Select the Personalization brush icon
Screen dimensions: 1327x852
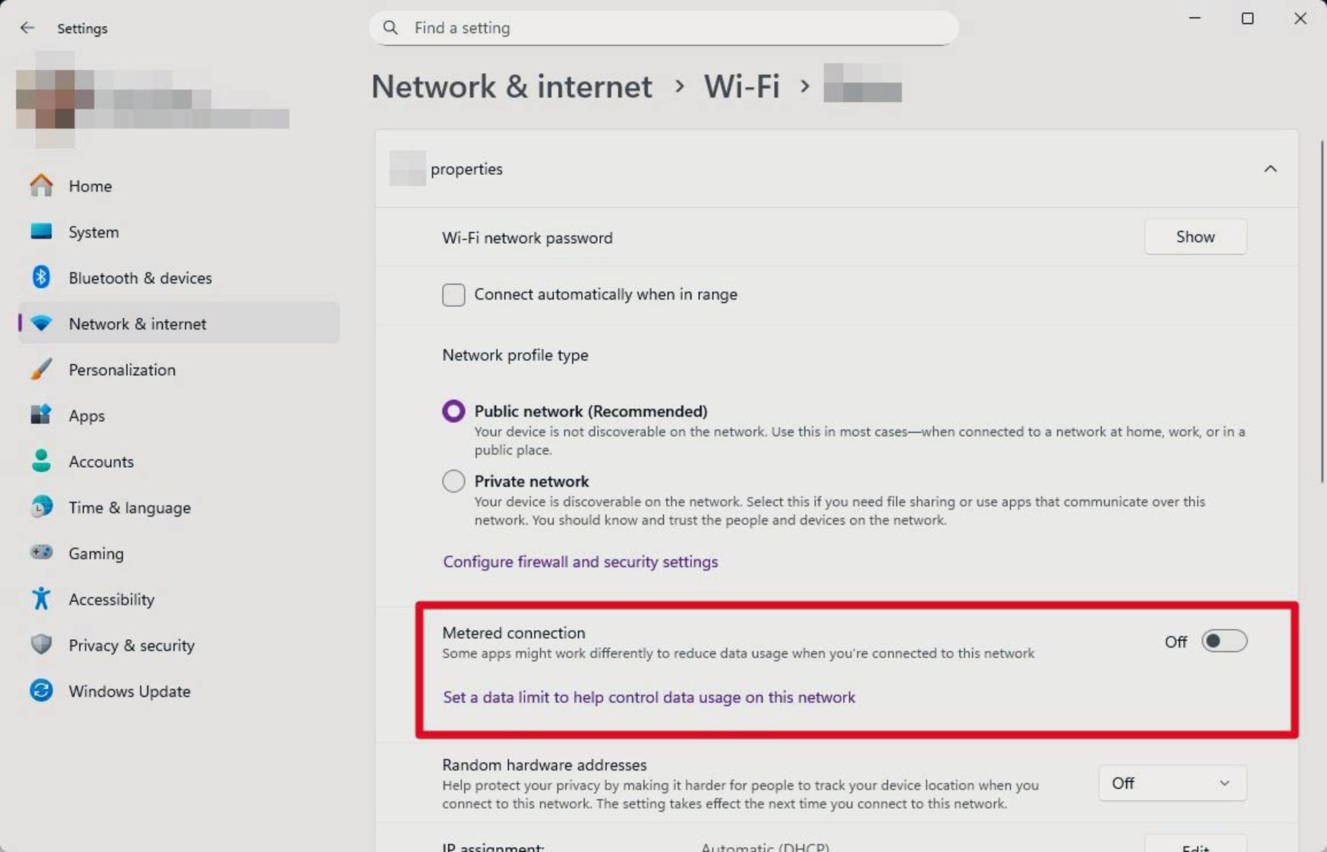41,369
